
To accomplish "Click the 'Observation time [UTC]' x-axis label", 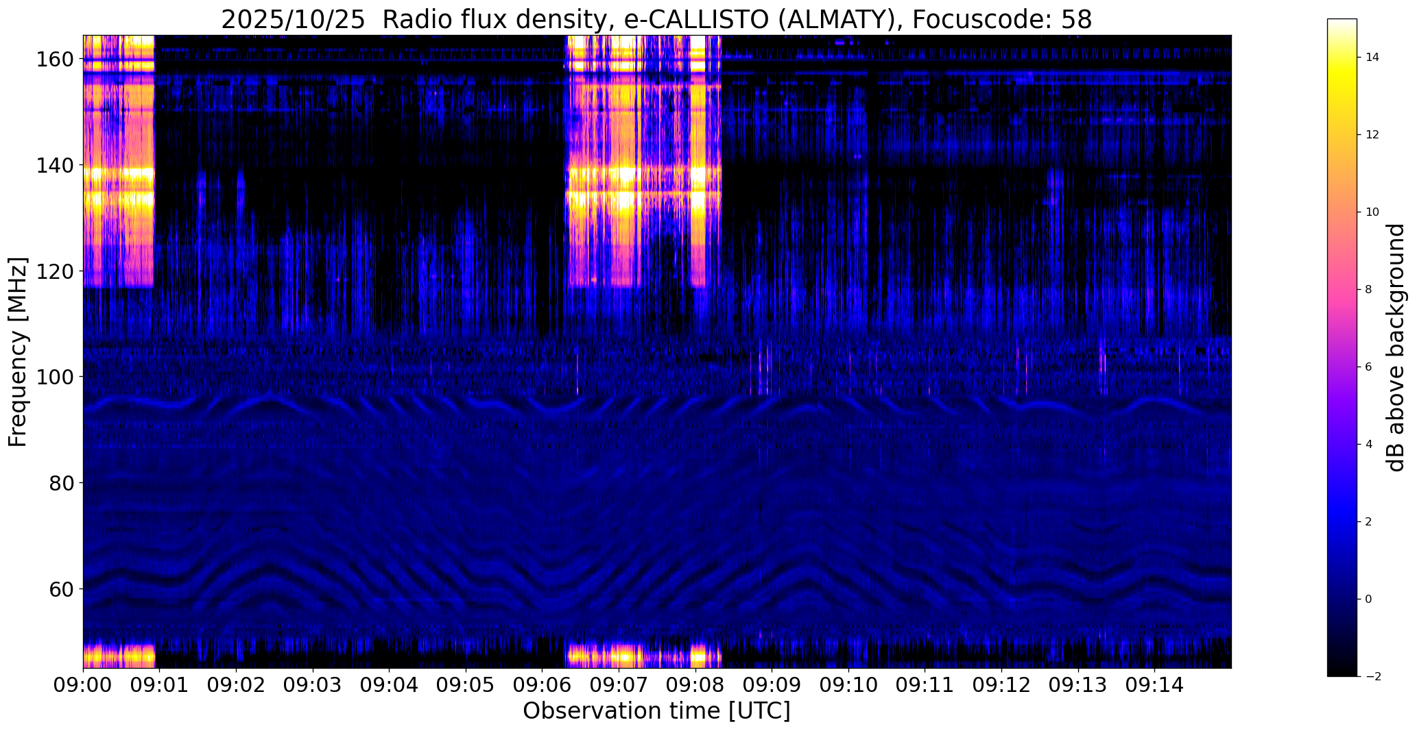I will [656, 711].
